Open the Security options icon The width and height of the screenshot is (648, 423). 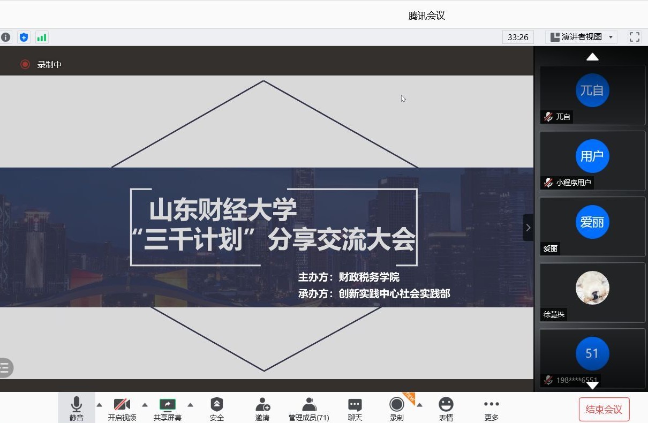pos(217,409)
